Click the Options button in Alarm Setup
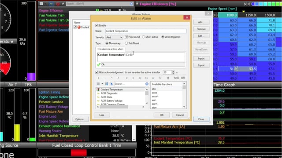 point(80,119)
